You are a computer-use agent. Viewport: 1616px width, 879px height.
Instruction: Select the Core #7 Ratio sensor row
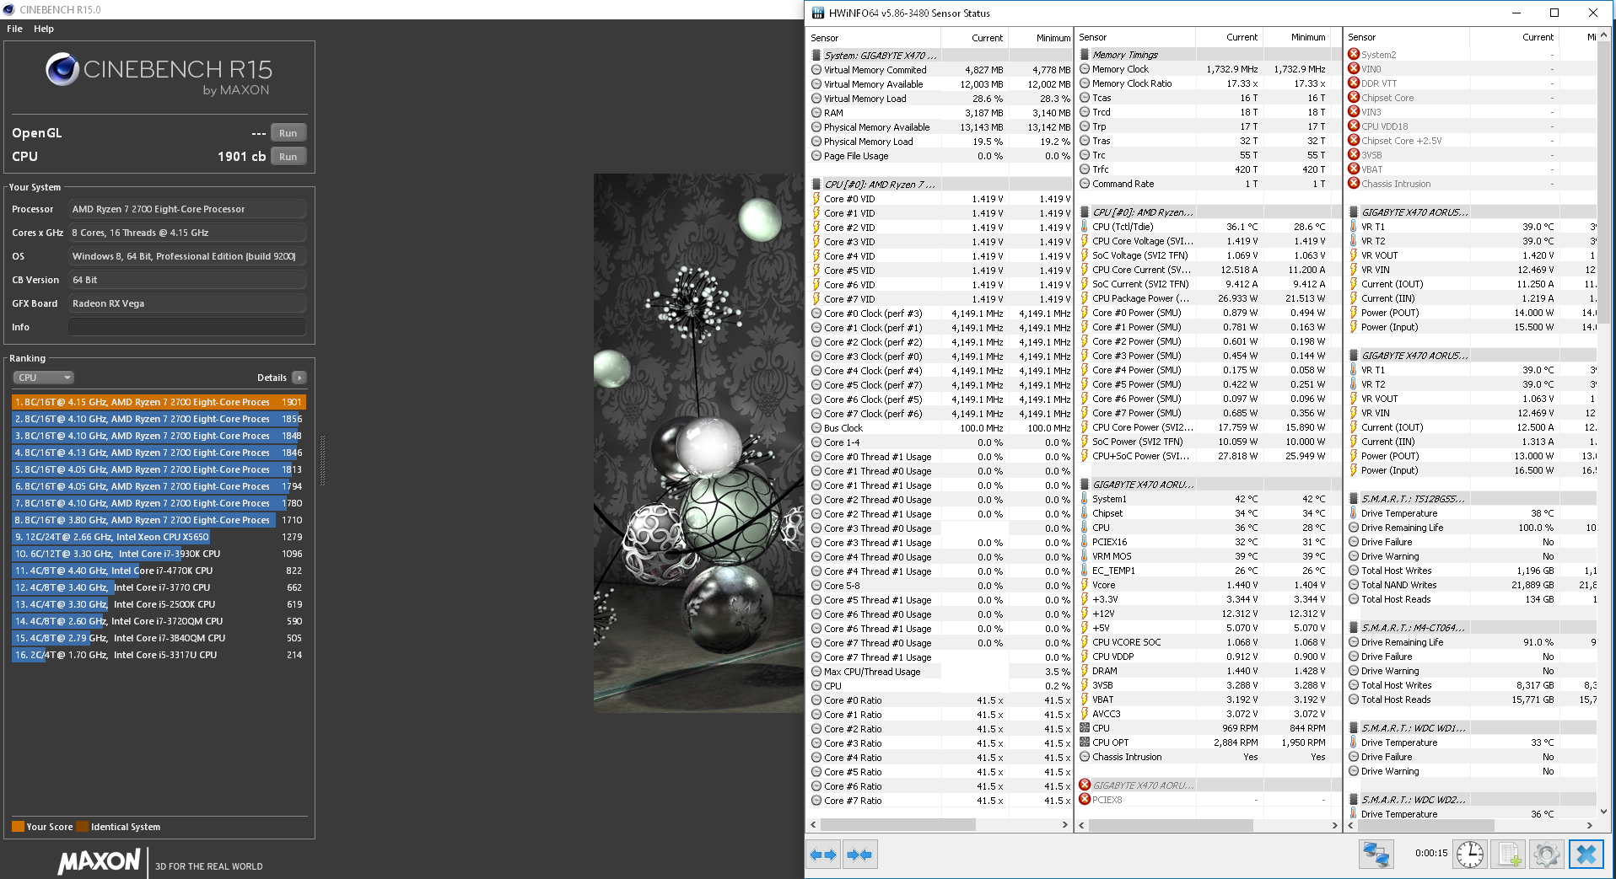pos(940,801)
